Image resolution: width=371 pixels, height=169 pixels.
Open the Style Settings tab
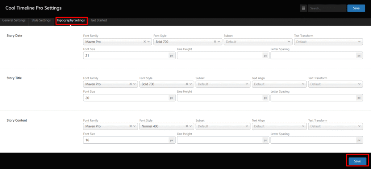41,21
